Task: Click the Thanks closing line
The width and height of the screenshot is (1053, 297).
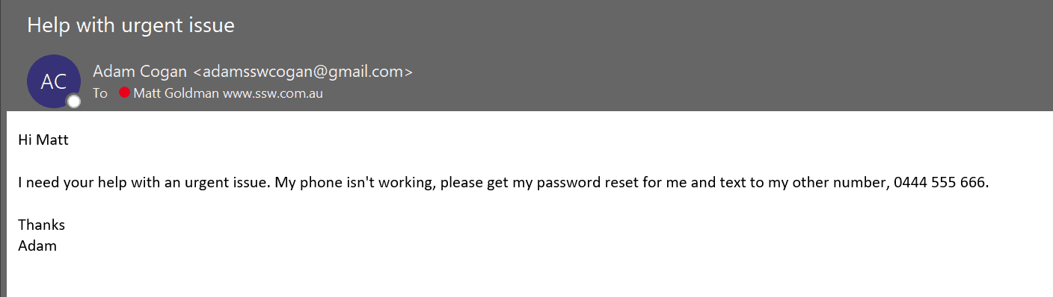Action: [41, 225]
